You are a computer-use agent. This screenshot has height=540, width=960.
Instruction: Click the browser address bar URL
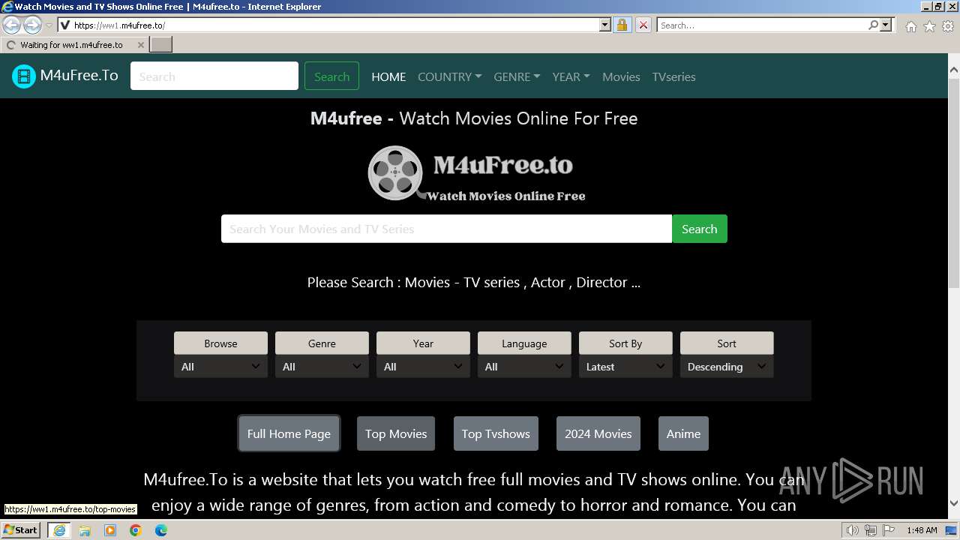pyautogui.click(x=330, y=25)
